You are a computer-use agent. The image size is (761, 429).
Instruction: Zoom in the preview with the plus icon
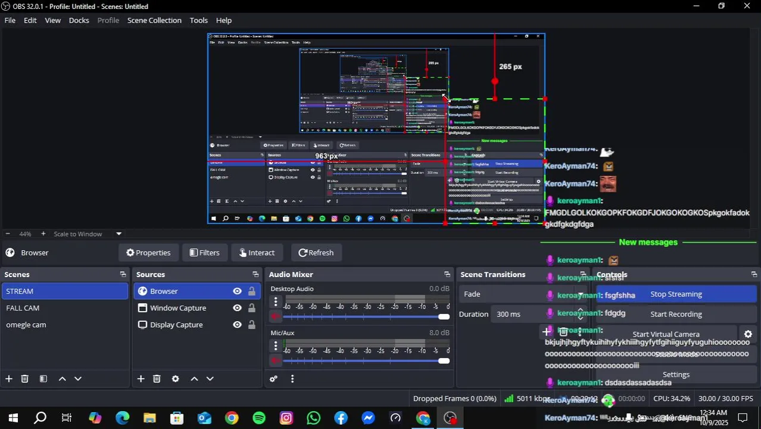(43, 234)
